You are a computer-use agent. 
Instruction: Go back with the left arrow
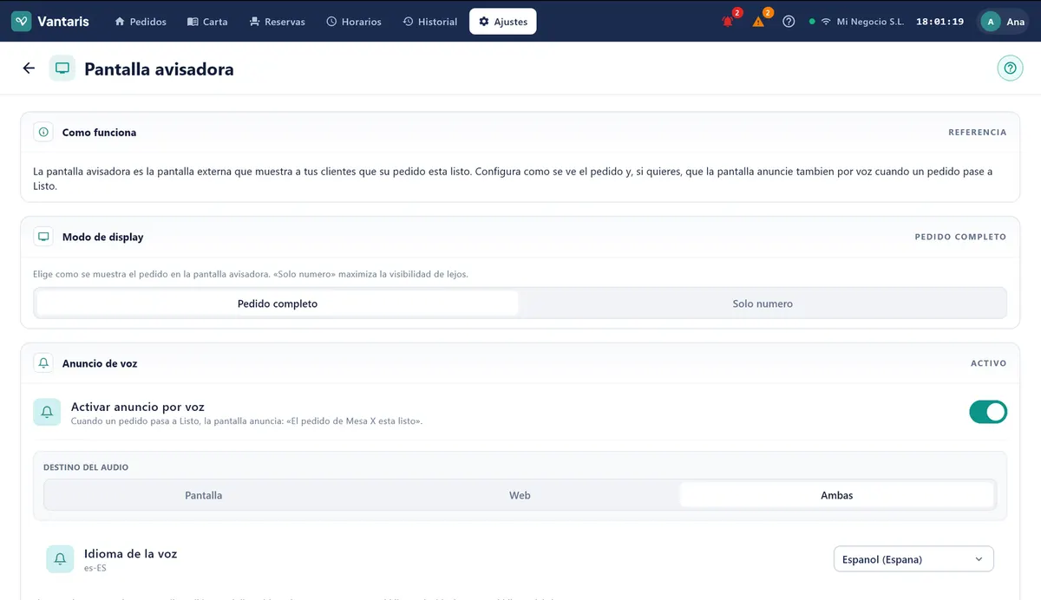pos(29,68)
